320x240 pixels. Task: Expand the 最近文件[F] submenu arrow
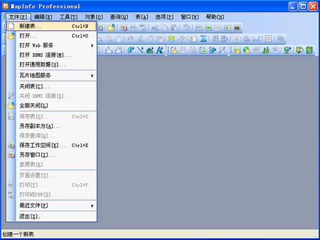tap(92, 206)
